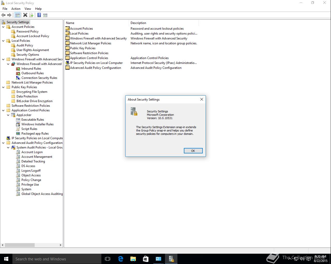Open Task View on the taskbar

coord(108,259)
